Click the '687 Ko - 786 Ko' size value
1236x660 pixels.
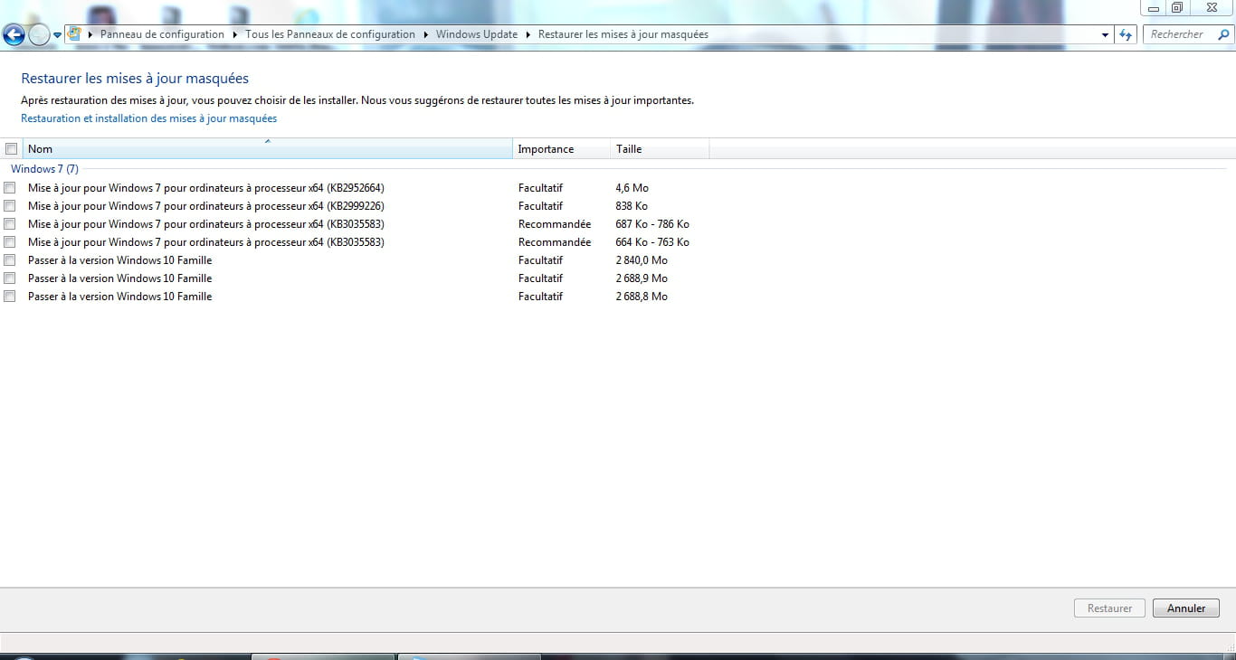coord(652,224)
